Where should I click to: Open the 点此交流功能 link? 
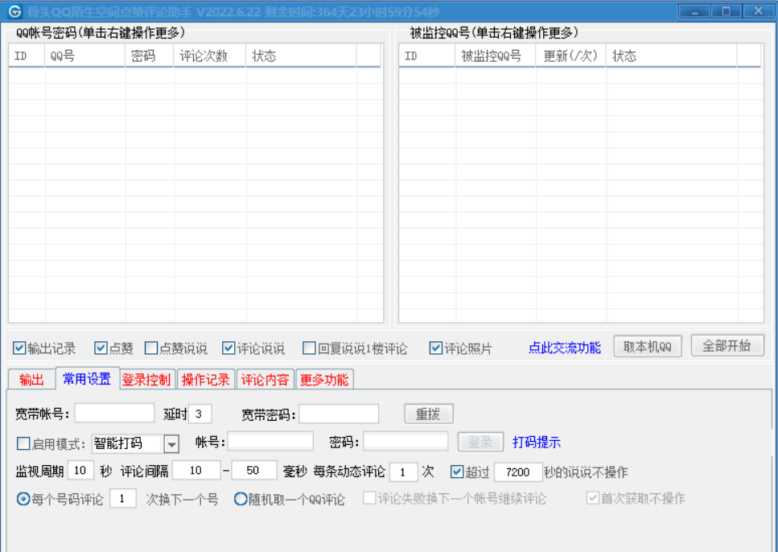tap(564, 348)
